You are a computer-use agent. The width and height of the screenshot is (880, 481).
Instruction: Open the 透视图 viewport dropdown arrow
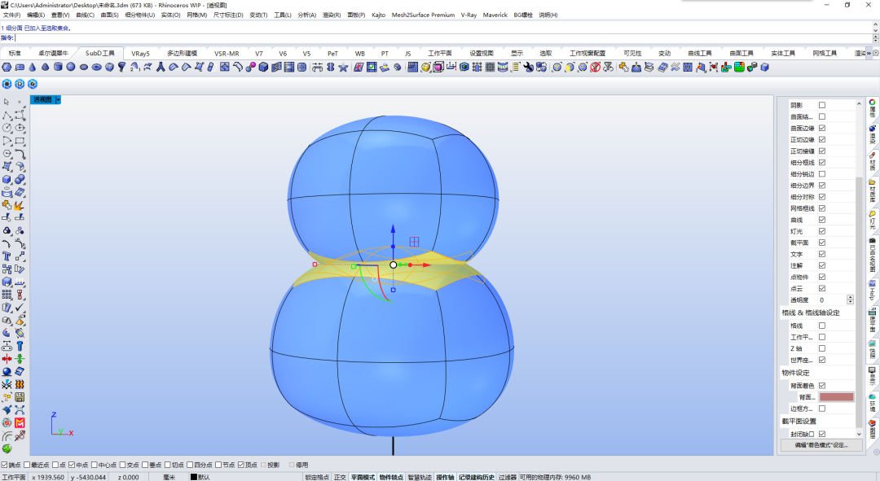point(58,99)
